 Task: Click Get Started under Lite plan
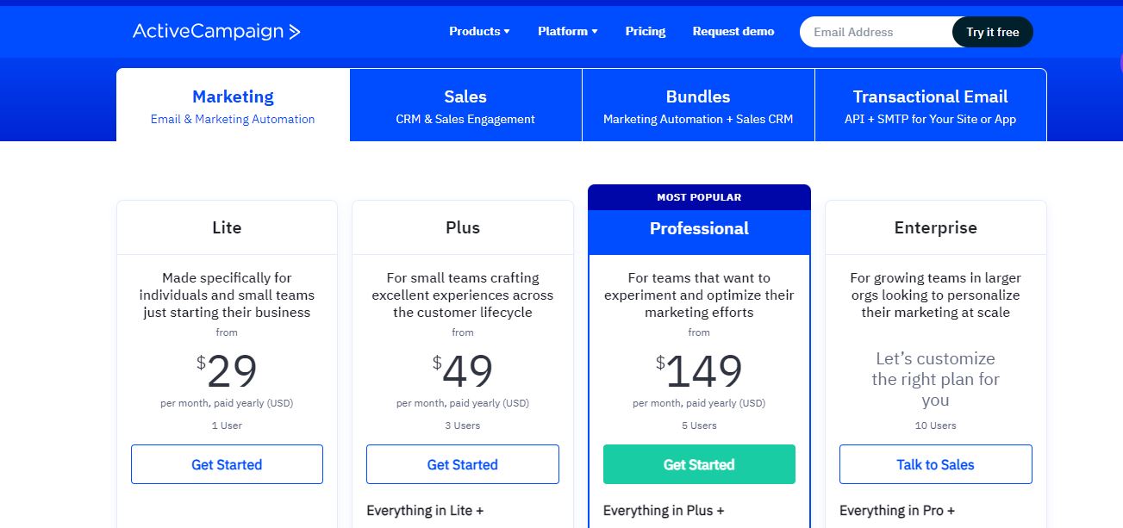tap(227, 464)
